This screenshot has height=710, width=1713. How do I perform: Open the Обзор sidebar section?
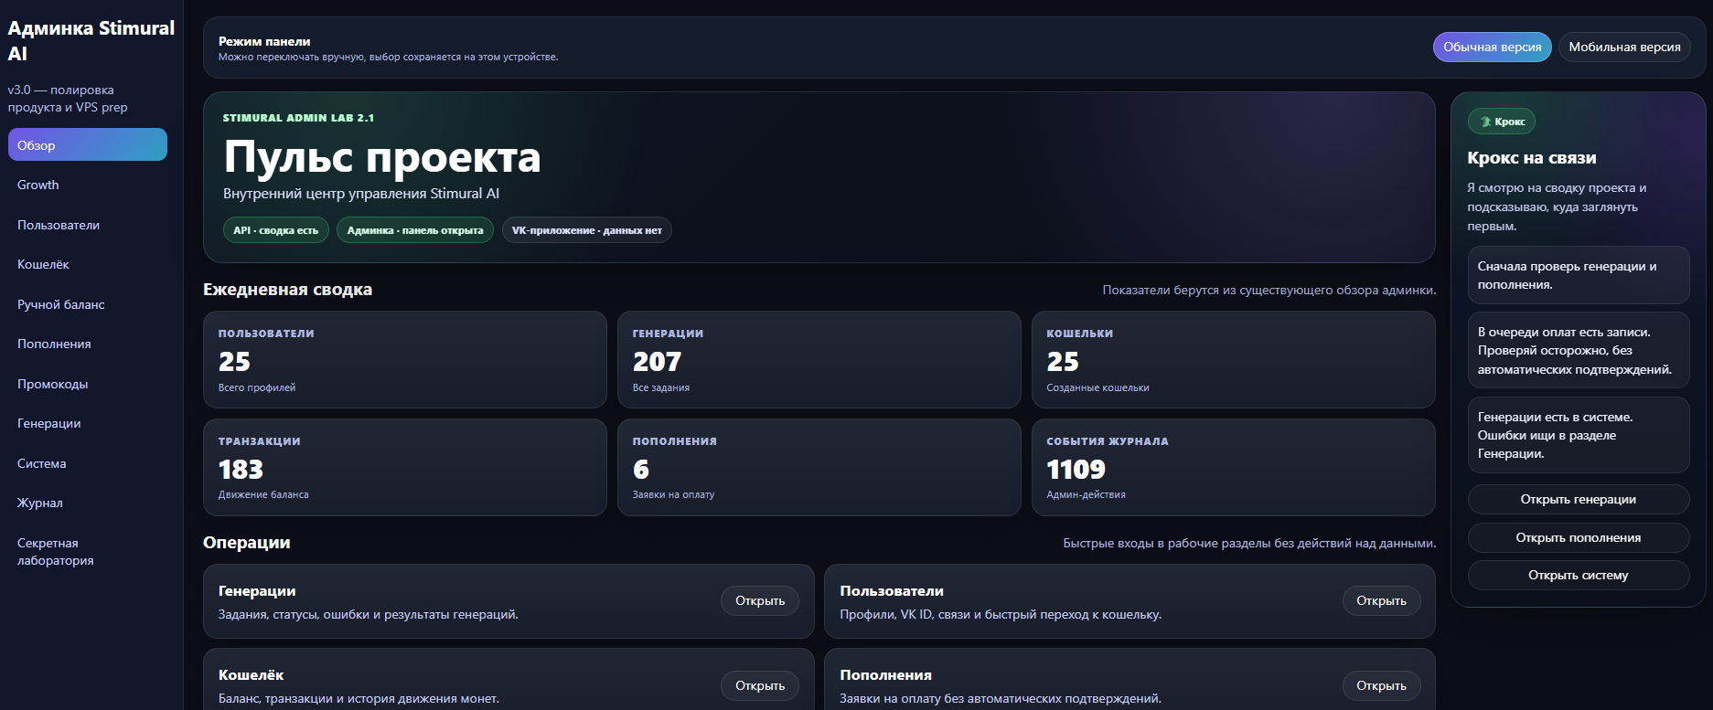pos(88,144)
